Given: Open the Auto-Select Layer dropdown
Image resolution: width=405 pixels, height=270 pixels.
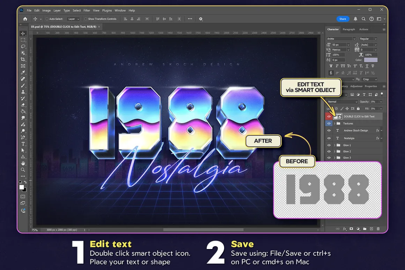Looking at the screenshot, I should pos(73,19).
